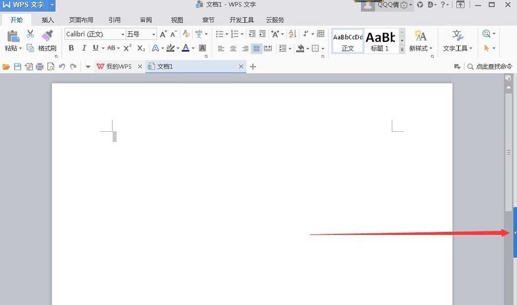Viewport: 517px width, 305px height.
Task: Click the distributed alignment icon
Action: tap(268, 49)
